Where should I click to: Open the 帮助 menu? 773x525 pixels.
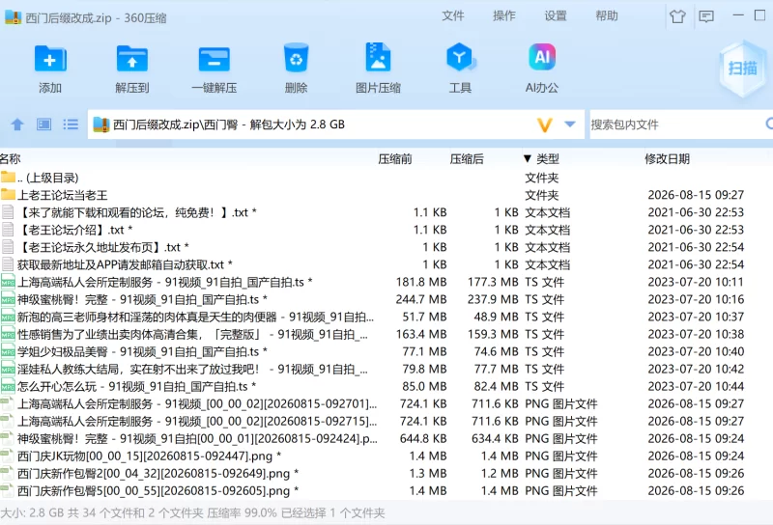tap(607, 15)
